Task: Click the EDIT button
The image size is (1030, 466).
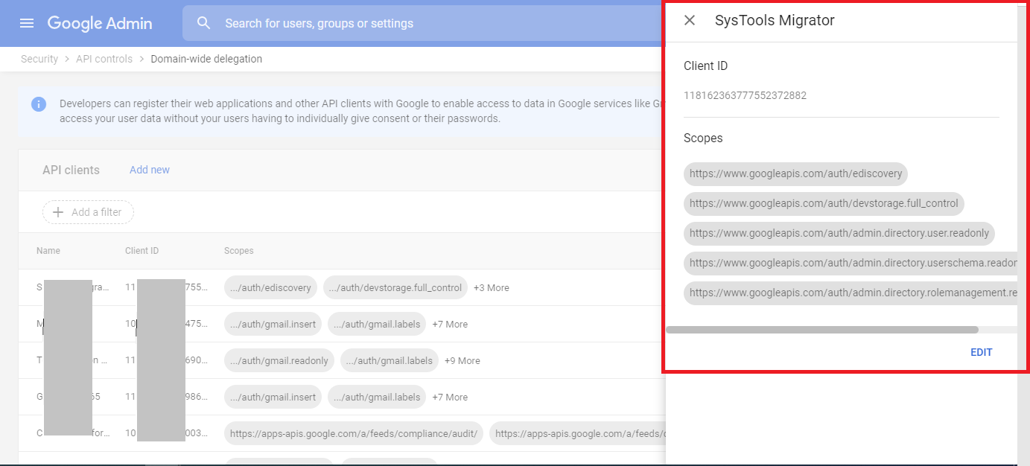Action: click(x=981, y=352)
